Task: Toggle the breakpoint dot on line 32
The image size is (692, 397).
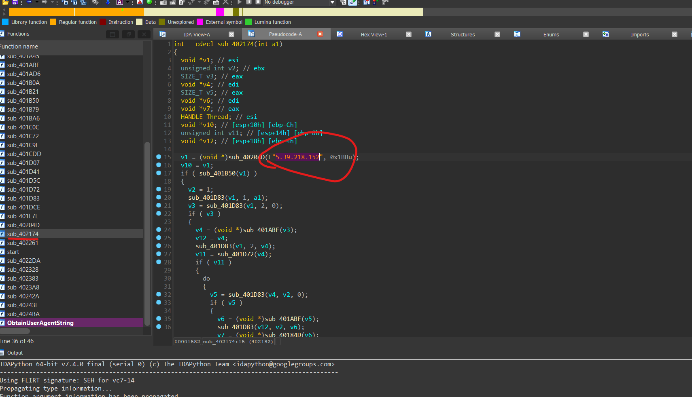Action: tap(159, 294)
